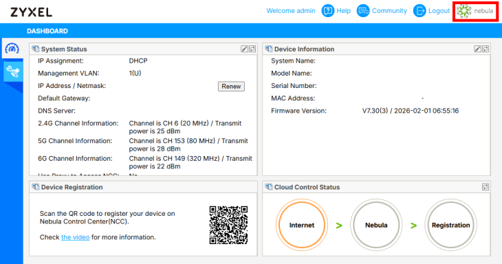
Task: Refresh the Device Information panel
Action: 485,49
